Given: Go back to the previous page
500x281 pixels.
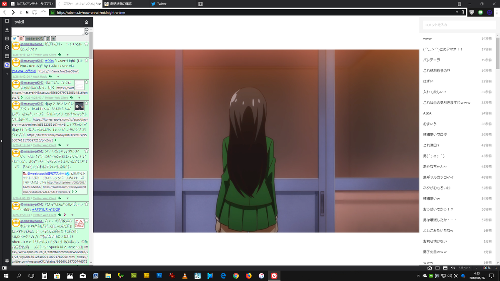Looking at the screenshot, I should [5, 12].
